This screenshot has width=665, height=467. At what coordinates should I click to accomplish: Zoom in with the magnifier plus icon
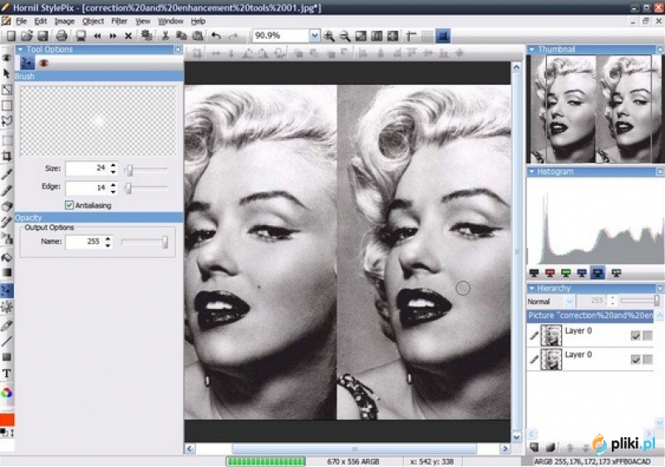[328, 37]
